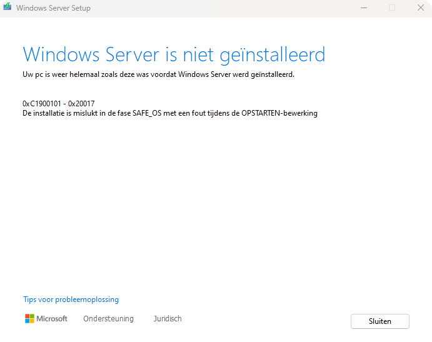
Task: Close the window with the title bar X
Action: click(x=420, y=8)
